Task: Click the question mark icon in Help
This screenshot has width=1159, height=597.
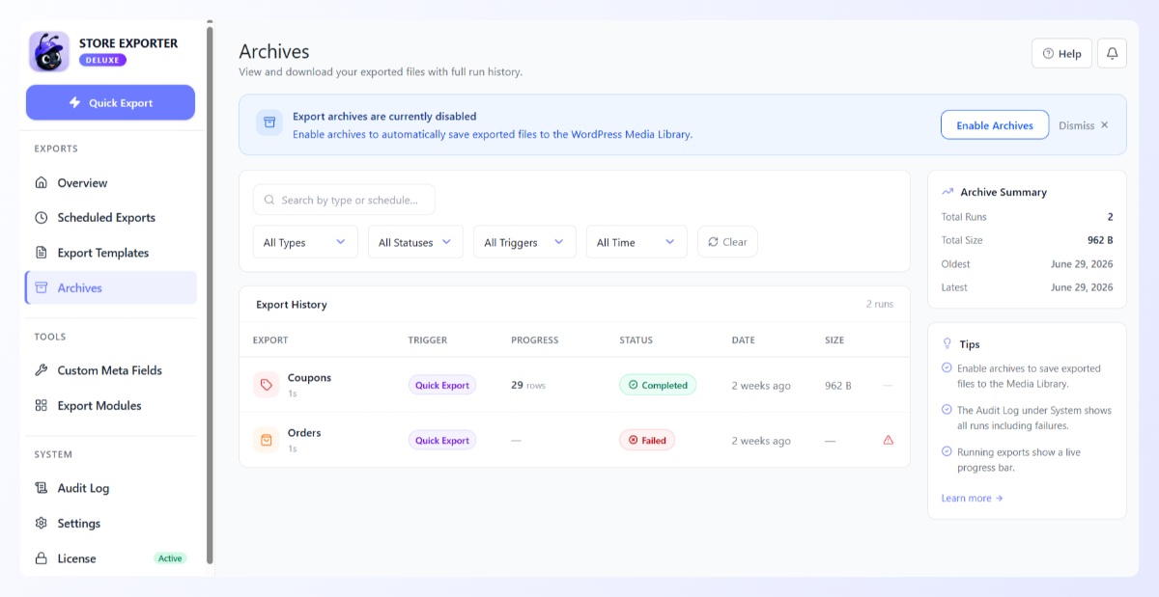Action: pyautogui.click(x=1048, y=54)
